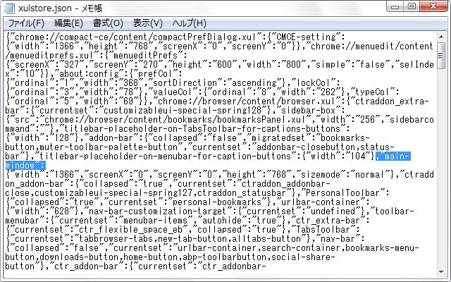This screenshot has width=451, height=282.
Task: Click the "menueditPrefs" text
Action: tap(145, 55)
